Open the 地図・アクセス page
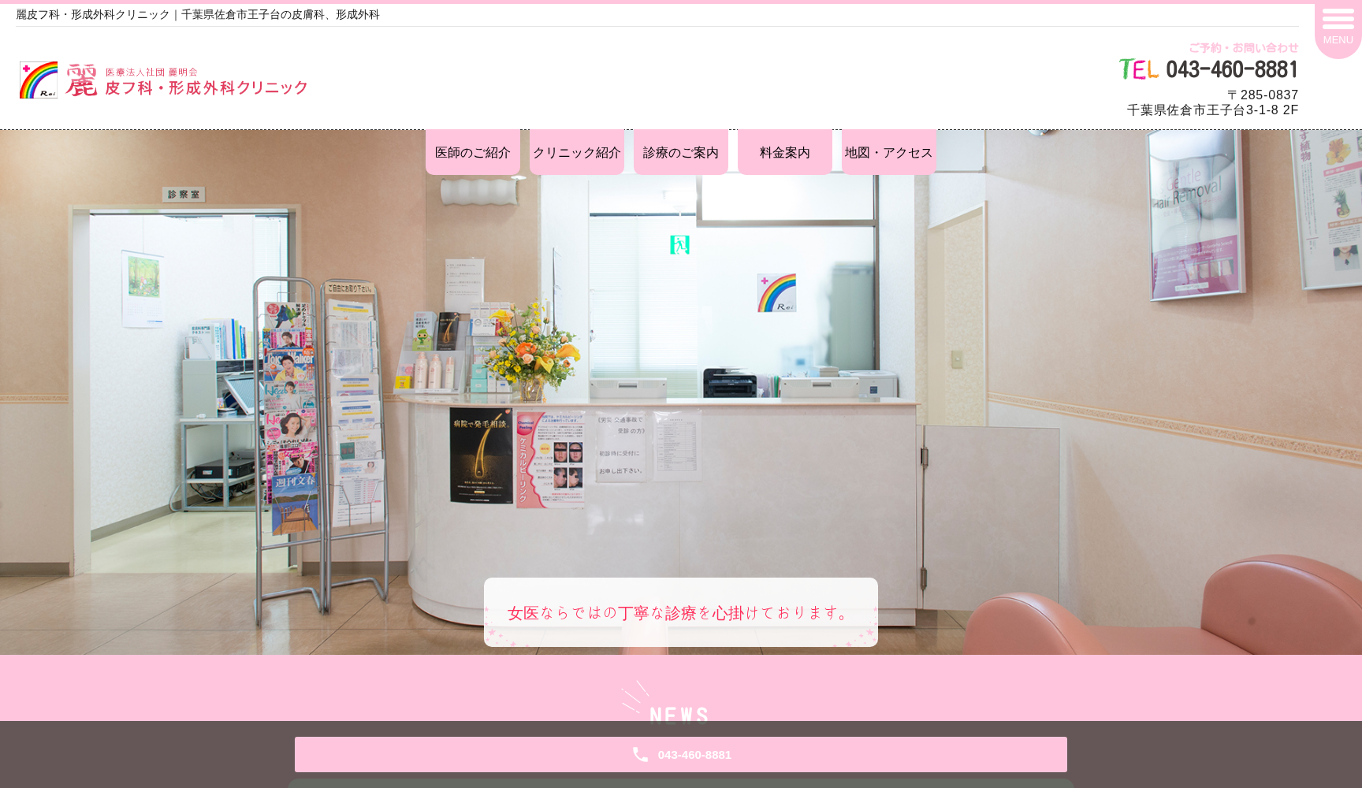The image size is (1362, 788). (x=888, y=152)
